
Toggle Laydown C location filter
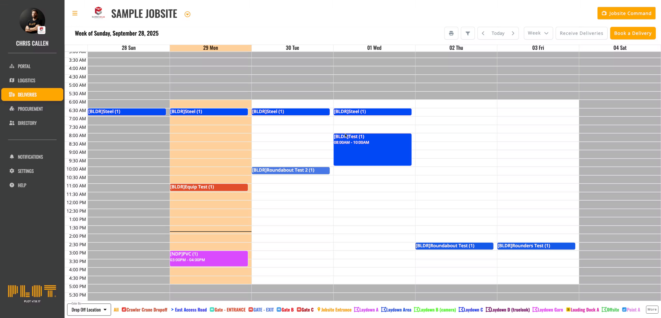point(471,310)
